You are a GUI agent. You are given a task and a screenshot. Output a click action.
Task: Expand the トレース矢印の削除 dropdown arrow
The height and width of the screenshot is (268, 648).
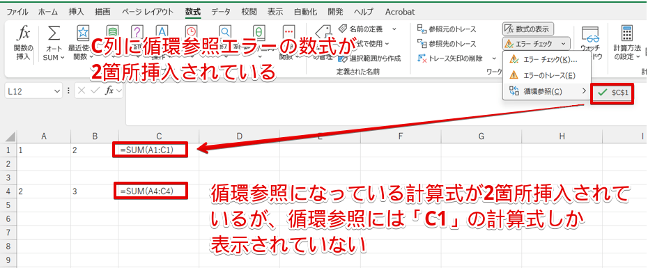[x=494, y=58]
